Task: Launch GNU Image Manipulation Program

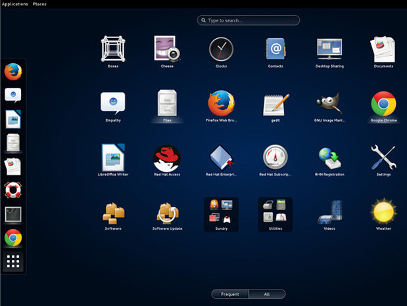Action: click(x=329, y=104)
